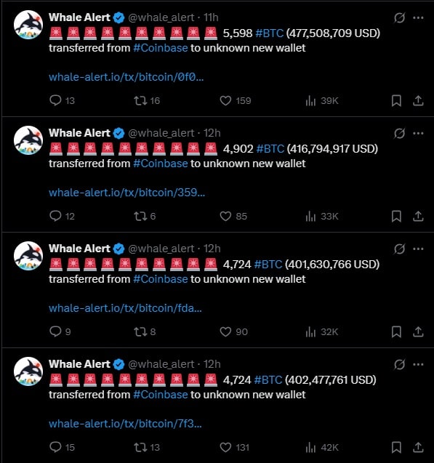Image resolution: width=434 pixels, height=463 pixels.
Task: Like the tweet with 131 likes
Action: (225, 447)
